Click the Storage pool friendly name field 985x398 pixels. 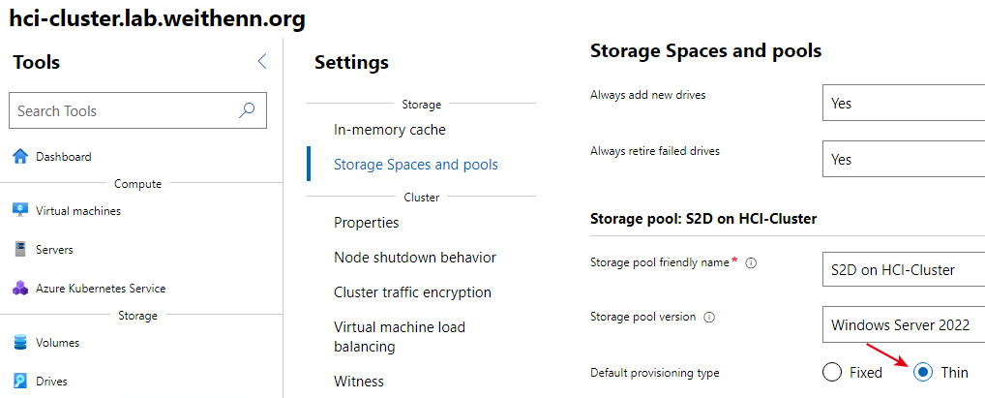coord(904,270)
